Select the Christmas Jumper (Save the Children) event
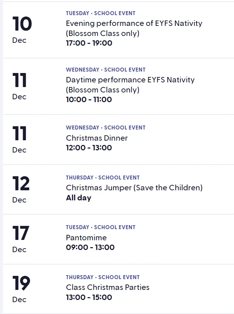Image resolution: width=234 pixels, height=314 pixels. tap(134, 188)
